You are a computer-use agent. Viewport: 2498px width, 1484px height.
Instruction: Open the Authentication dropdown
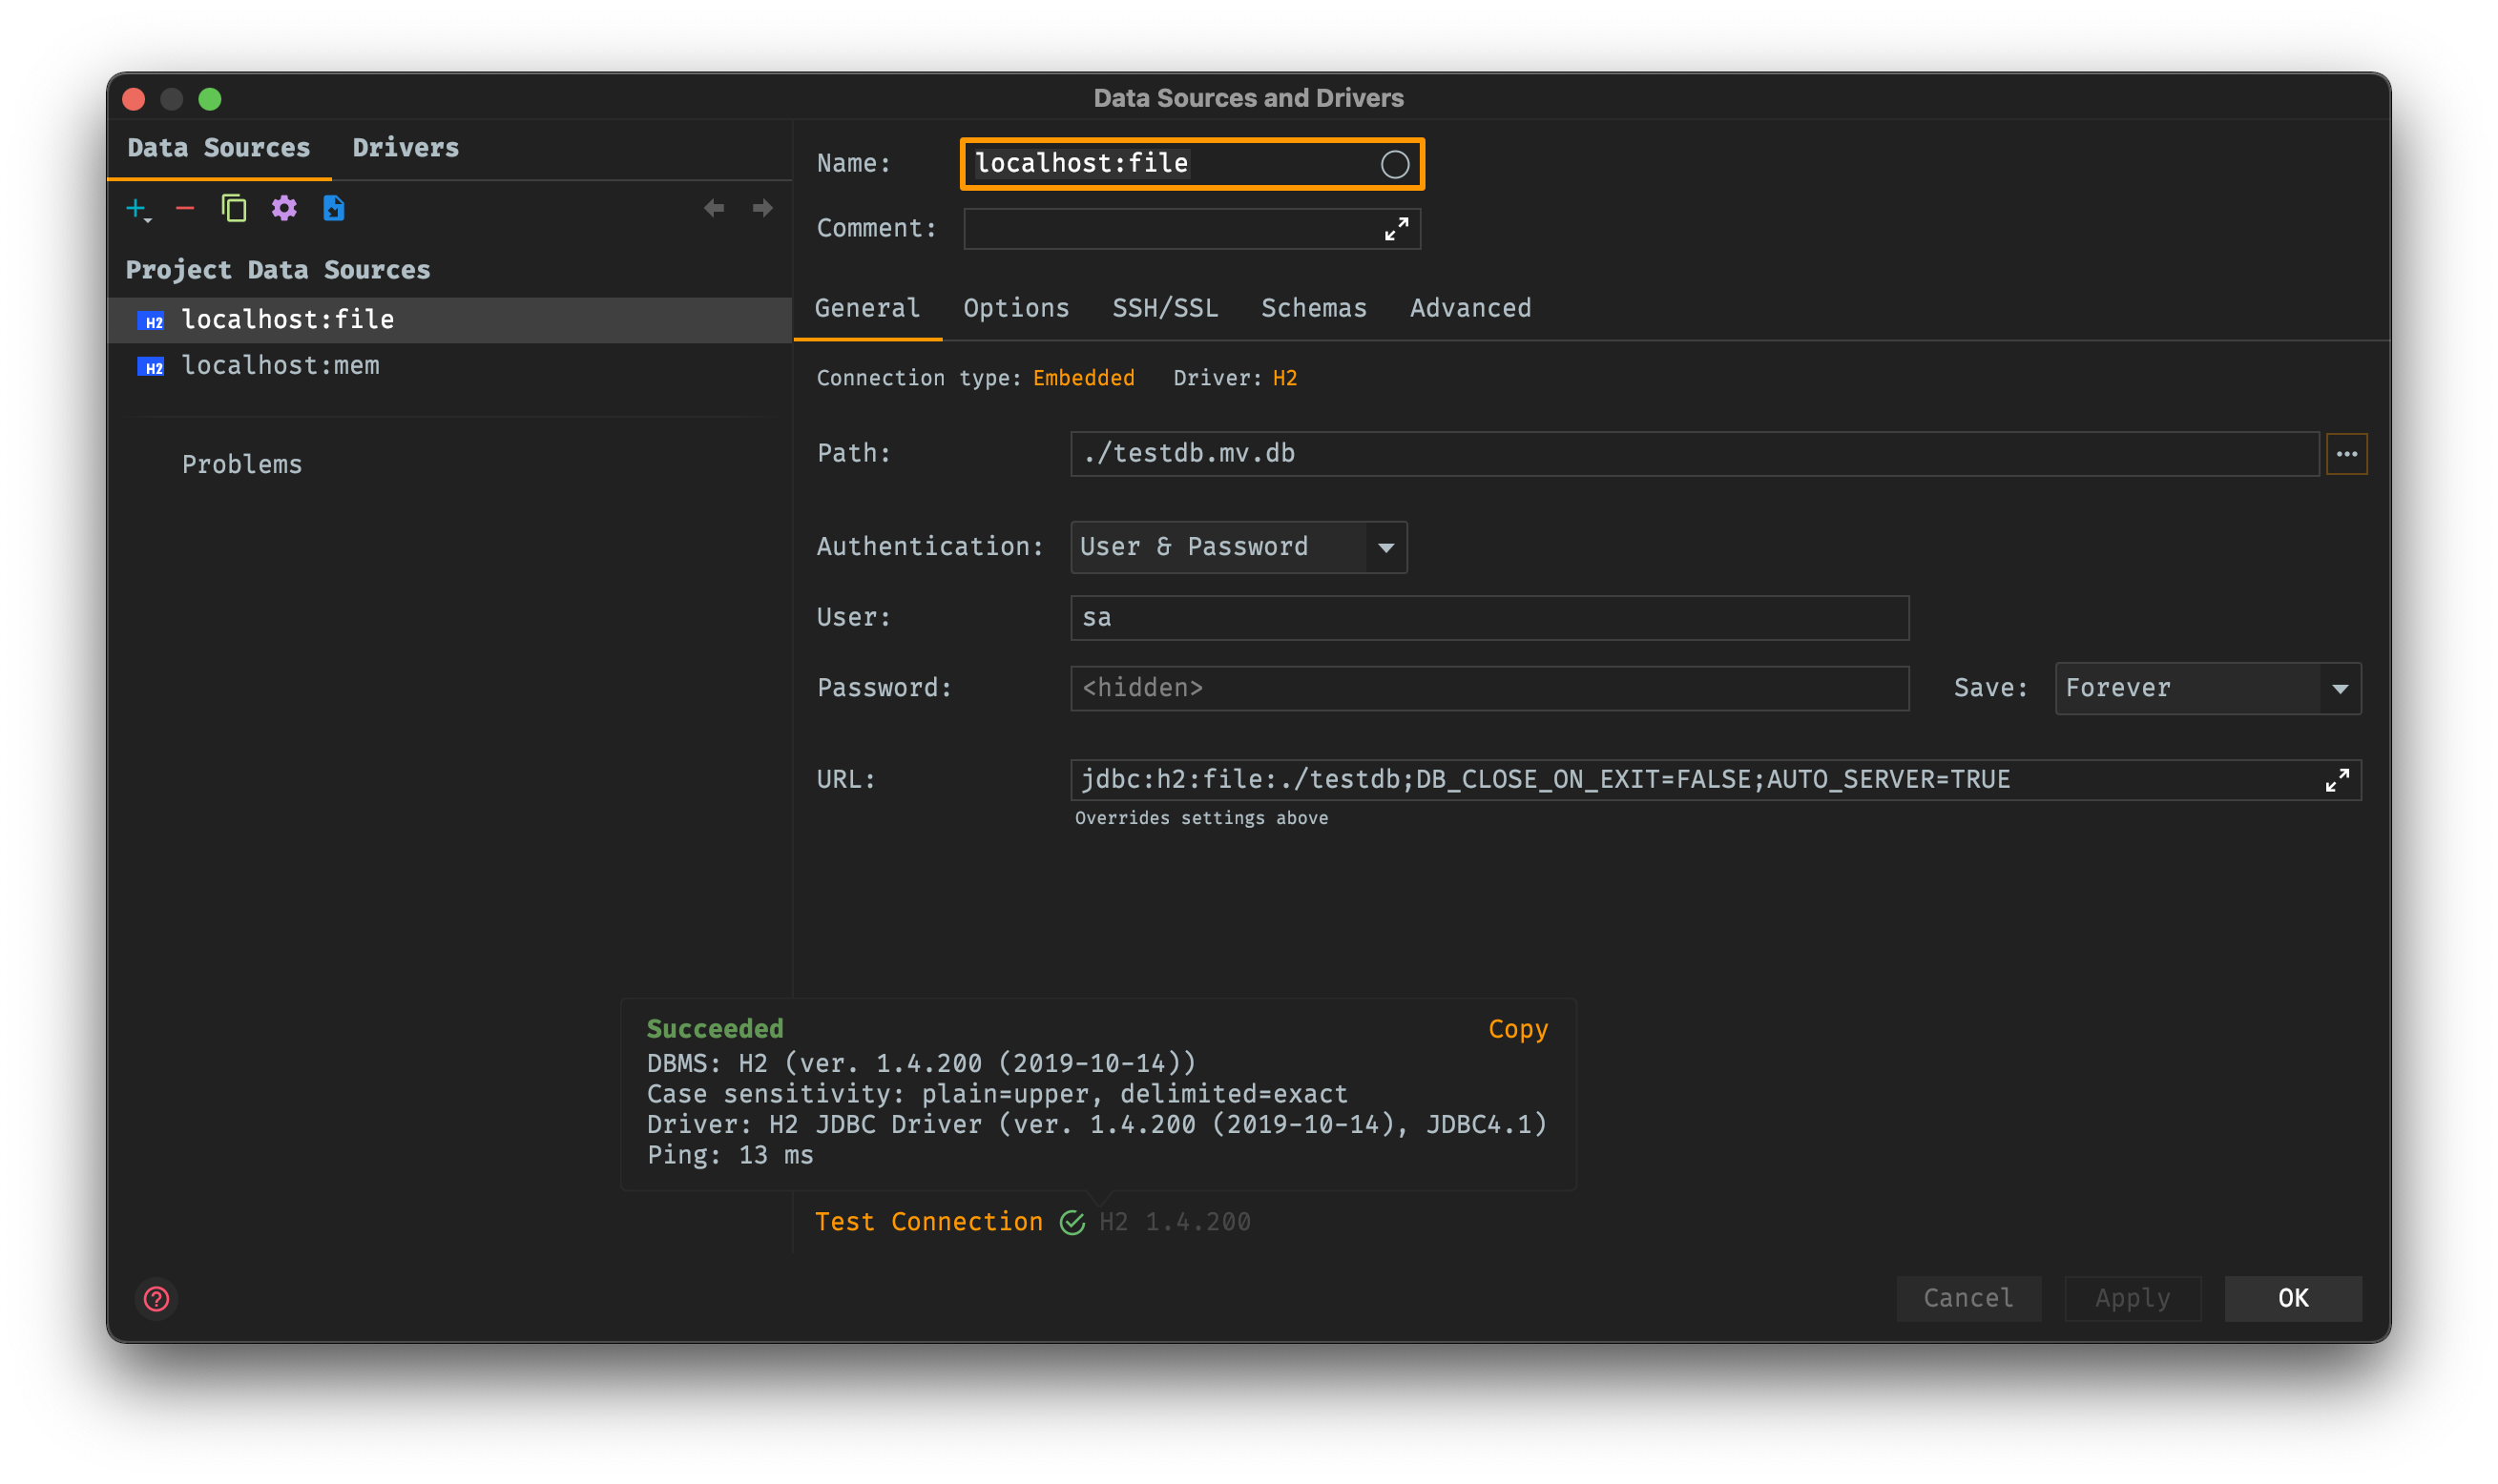[x=1385, y=547]
